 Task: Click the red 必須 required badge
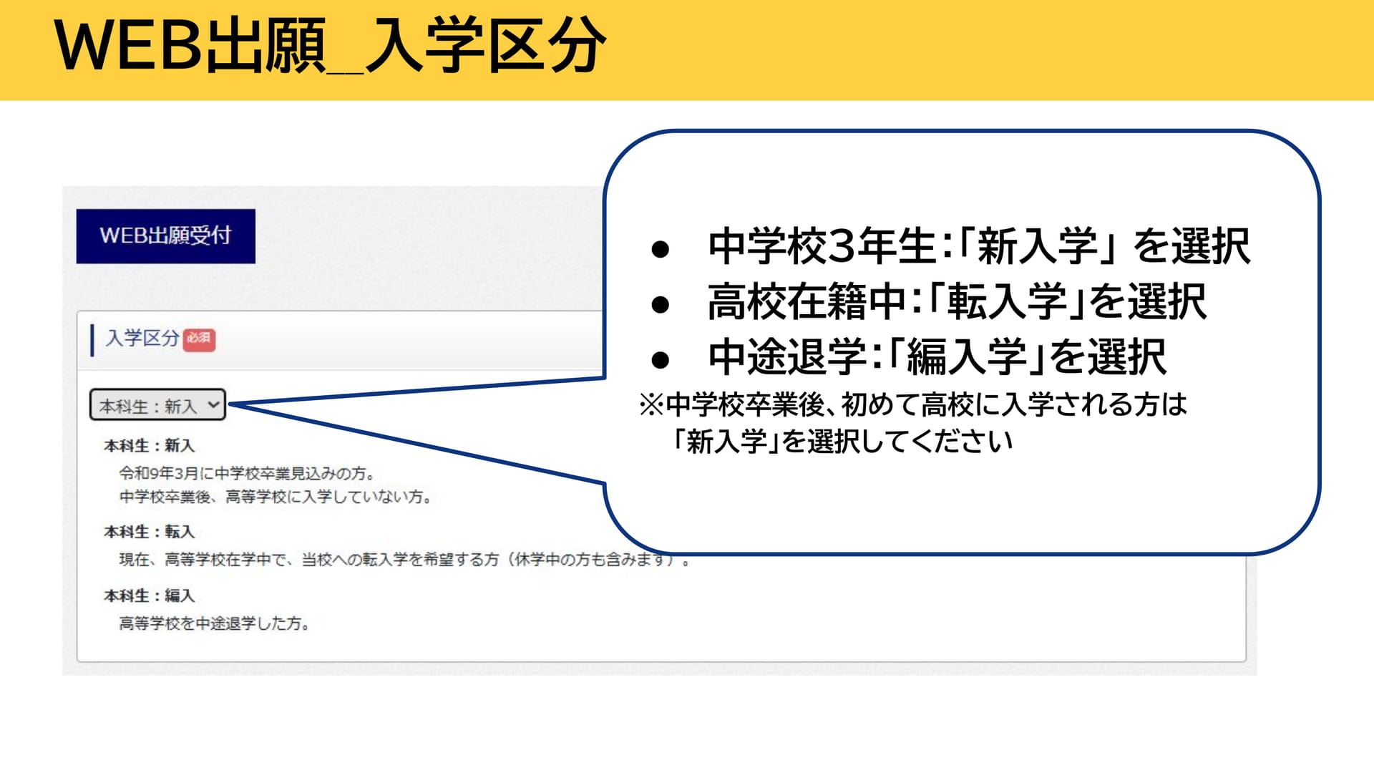pos(199,339)
